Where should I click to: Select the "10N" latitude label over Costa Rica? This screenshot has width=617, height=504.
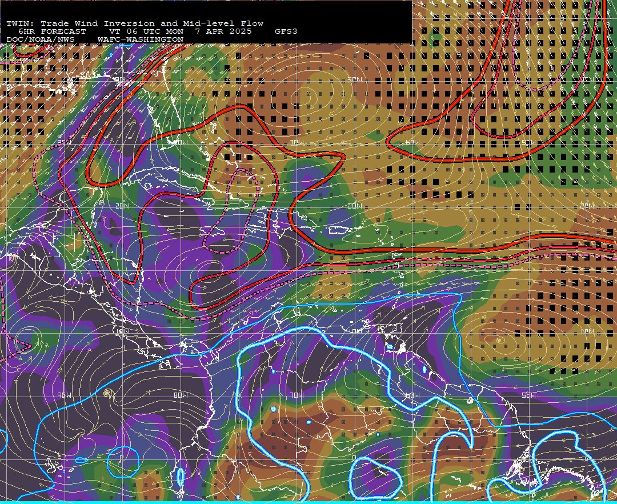click(x=122, y=331)
